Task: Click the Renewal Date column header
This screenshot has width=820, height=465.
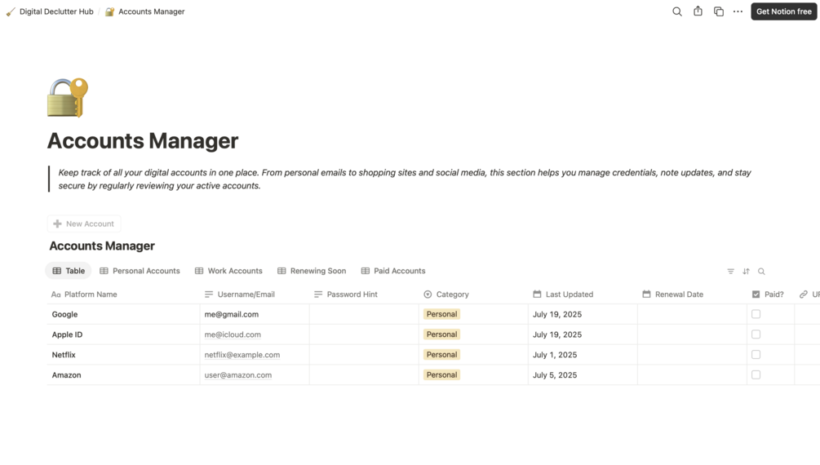Action: tap(692, 294)
